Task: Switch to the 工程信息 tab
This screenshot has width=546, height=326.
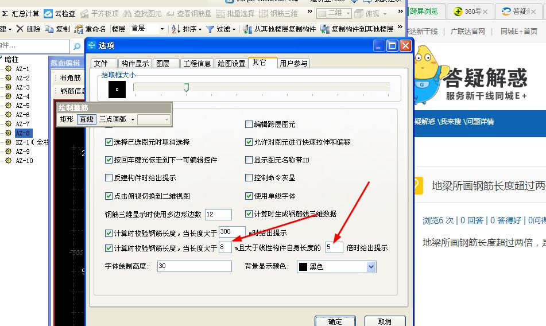Action: (197, 63)
